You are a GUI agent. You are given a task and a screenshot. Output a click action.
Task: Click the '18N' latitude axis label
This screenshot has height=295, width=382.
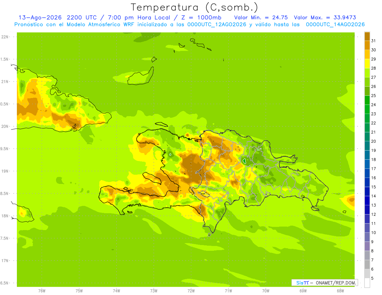pos(4,216)
